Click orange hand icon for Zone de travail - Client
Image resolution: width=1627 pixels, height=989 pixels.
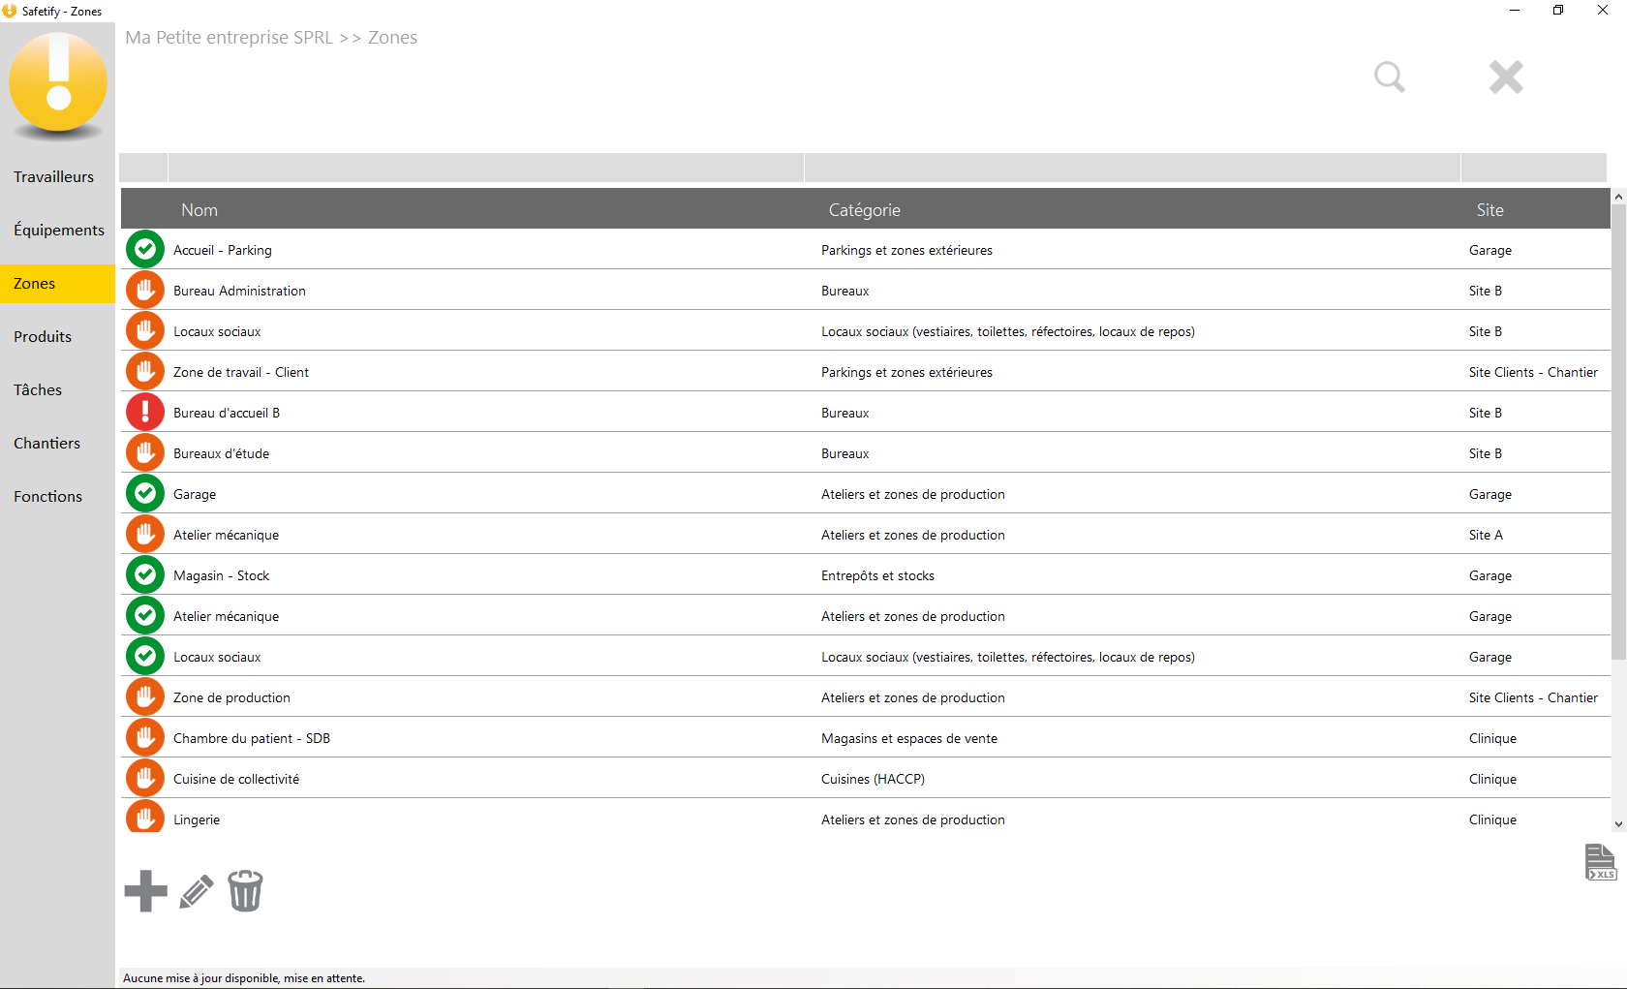click(145, 372)
